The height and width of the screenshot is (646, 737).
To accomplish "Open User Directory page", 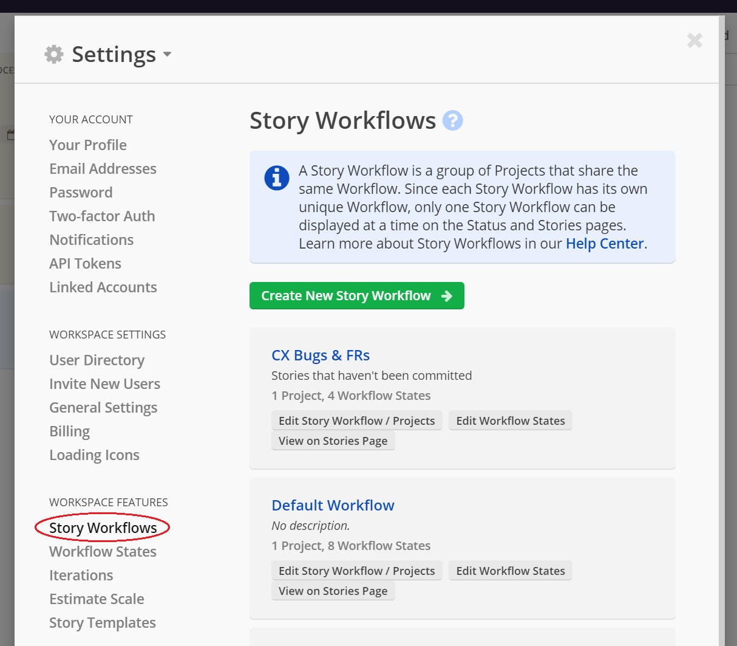I will click(x=97, y=360).
